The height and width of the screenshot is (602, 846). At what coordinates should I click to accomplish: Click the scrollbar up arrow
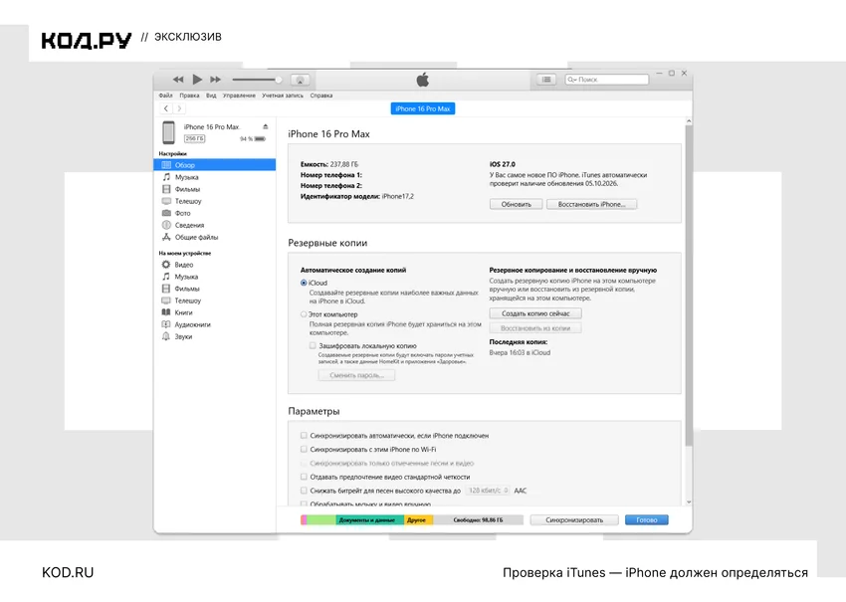(689, 120)
